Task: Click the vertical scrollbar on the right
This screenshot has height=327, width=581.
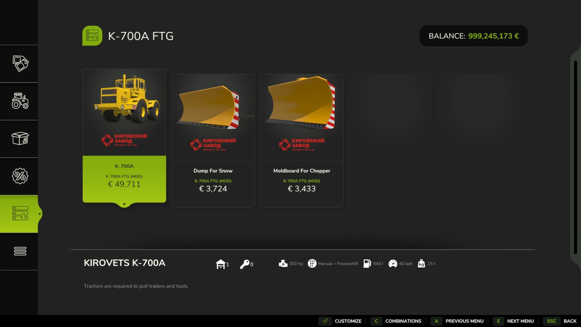Action: coord(576,157)
